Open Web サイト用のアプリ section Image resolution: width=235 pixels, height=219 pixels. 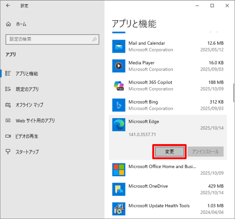[x=35, y=121]
